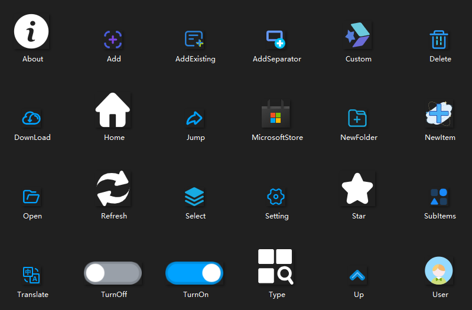This screenshot has width=472, height=310.
Task: Go to the Home house icon
Action: click(113, 110)
